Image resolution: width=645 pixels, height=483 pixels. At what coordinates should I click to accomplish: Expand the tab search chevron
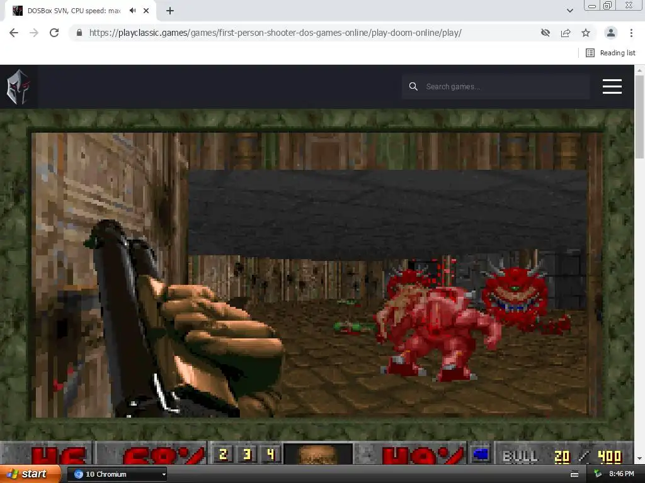[569, 11]
